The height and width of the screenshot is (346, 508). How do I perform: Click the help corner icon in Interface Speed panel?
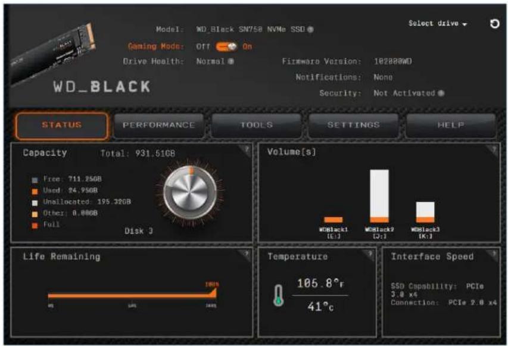tap(494, 254)
